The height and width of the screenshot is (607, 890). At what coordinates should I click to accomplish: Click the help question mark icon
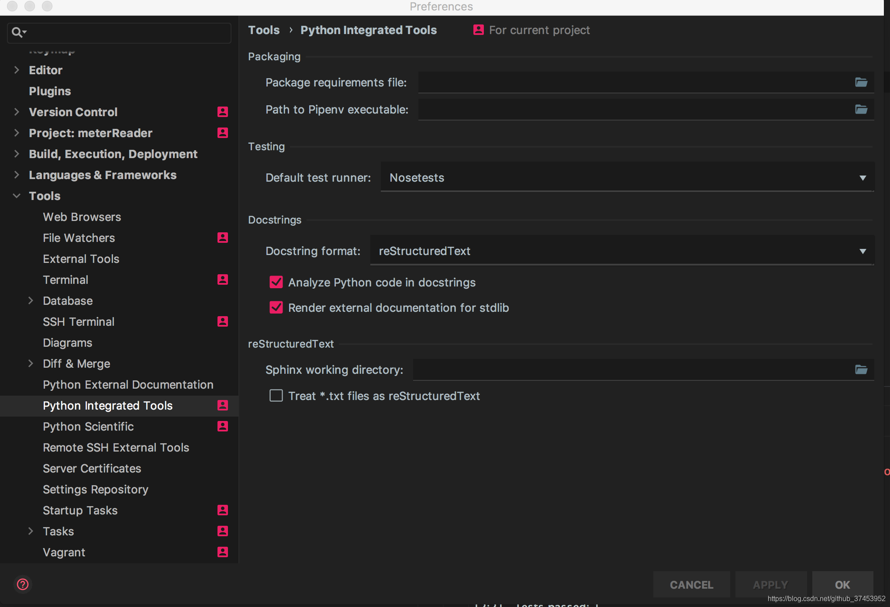(23, 584)
